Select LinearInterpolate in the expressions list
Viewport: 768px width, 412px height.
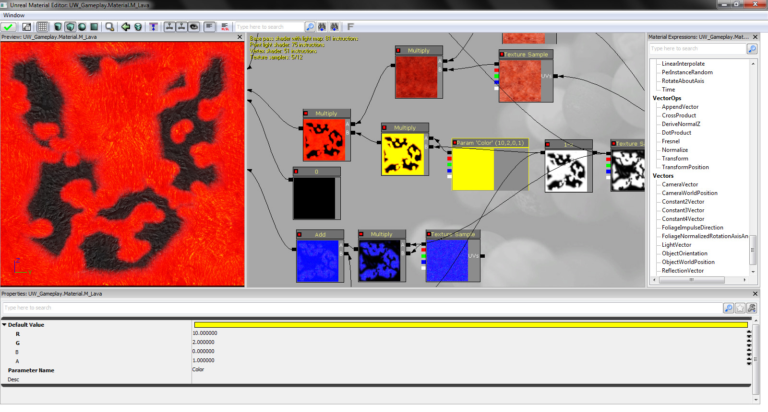(x=683, y=64)
